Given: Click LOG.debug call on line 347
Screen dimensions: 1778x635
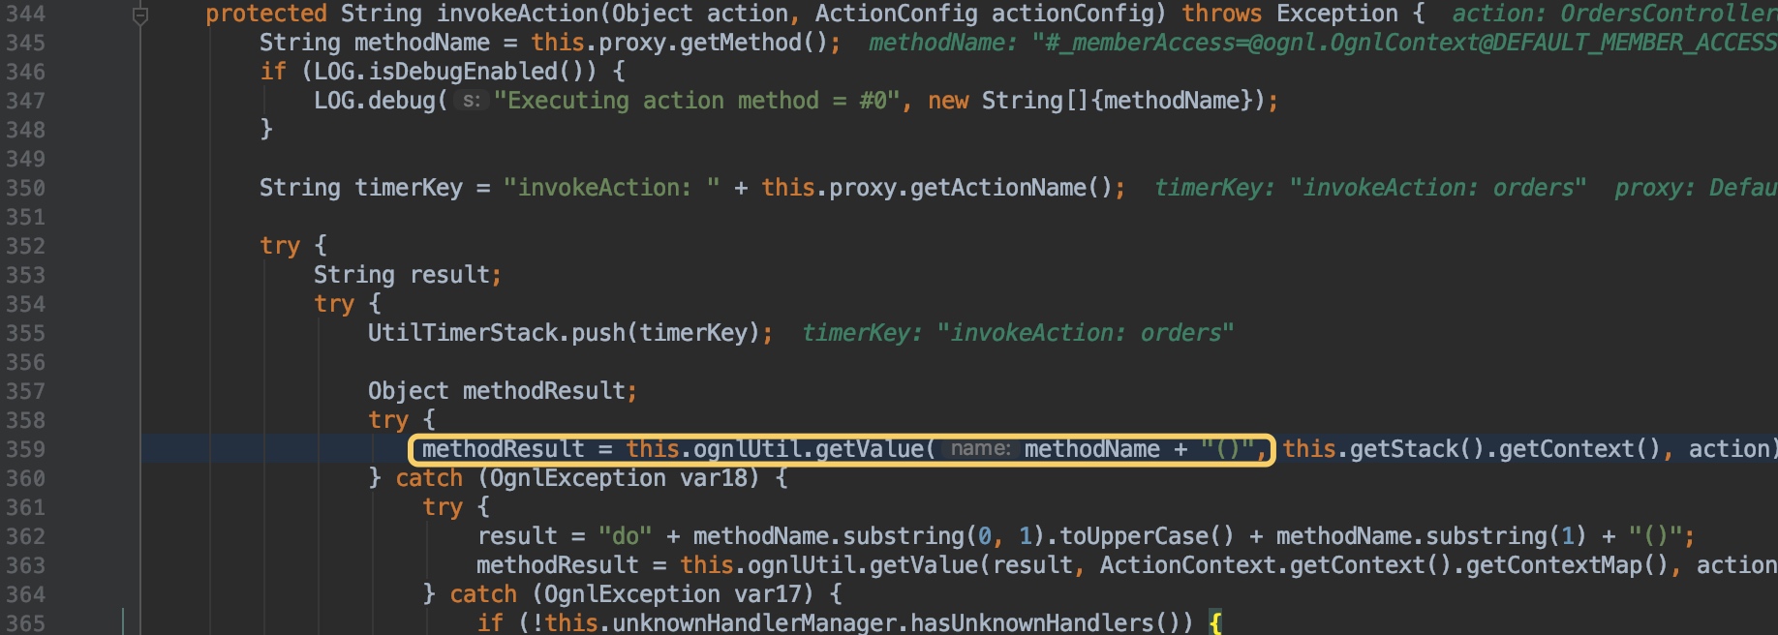Looking at the screenshot, I should tap(375, 101).
